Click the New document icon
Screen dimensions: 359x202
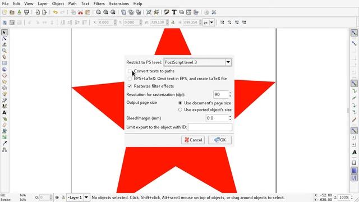coord(4,12)
